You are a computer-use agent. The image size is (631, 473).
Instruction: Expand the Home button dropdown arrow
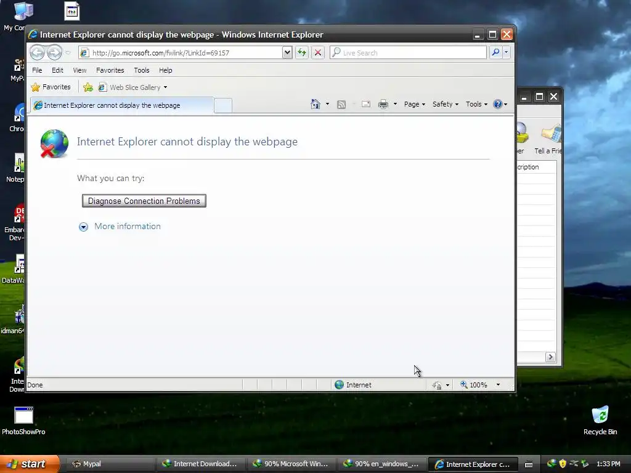pyautogui.click(x=327, y=104)
